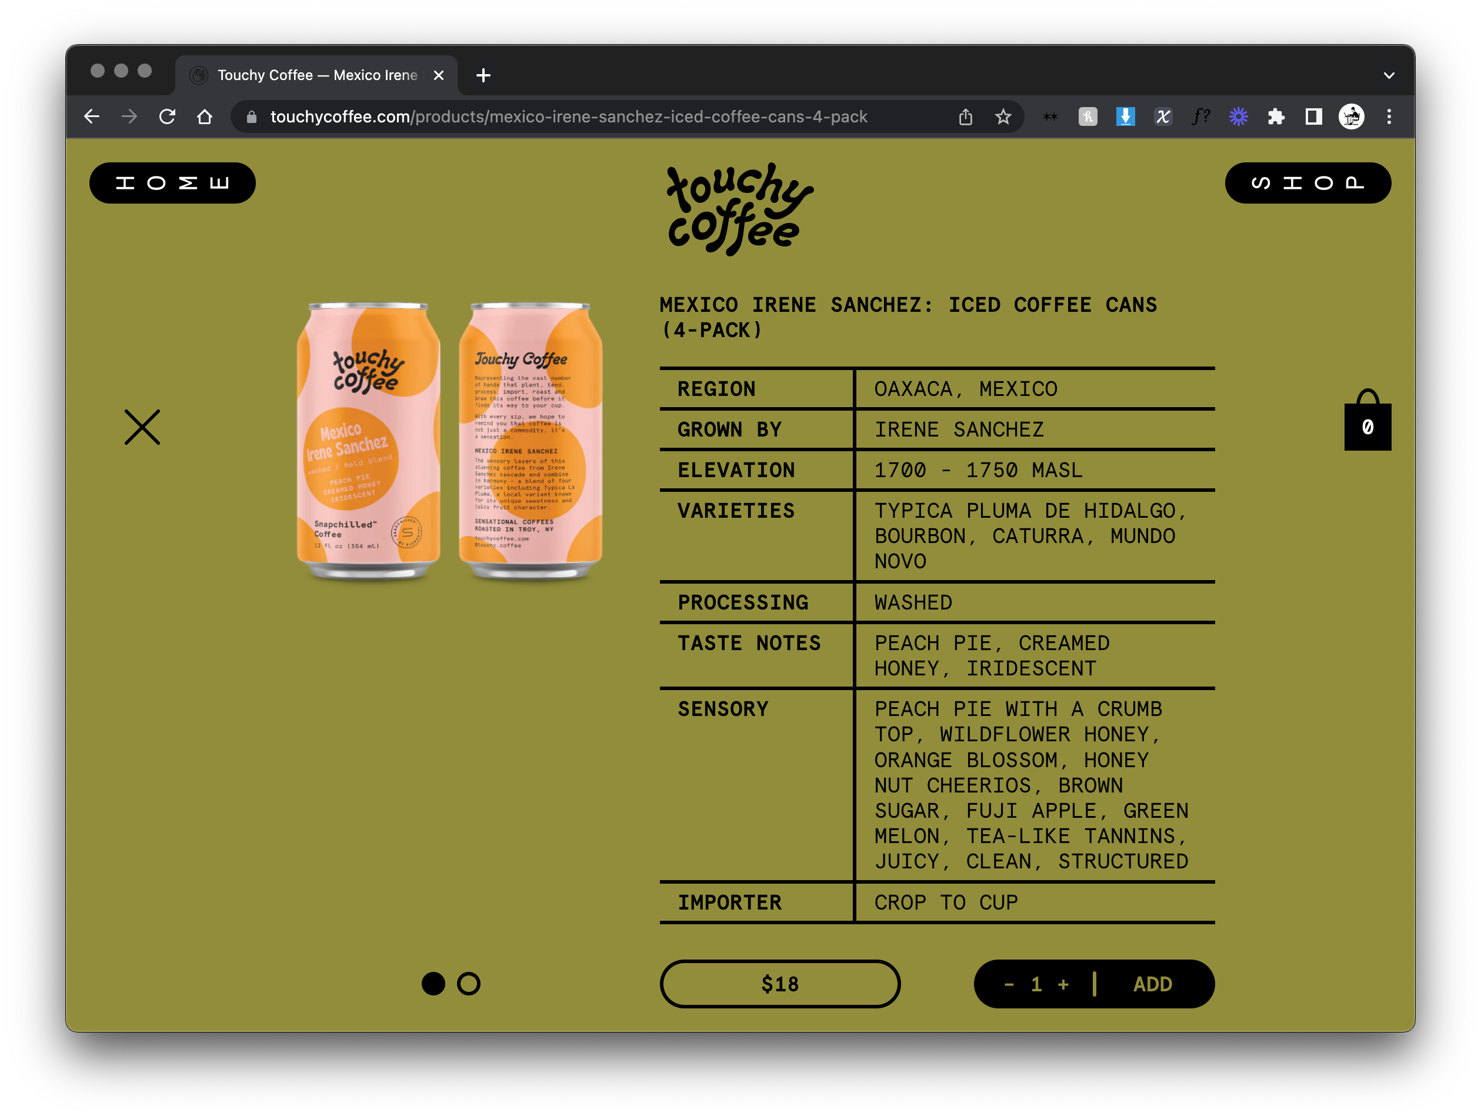Screen dimensions: 1481x1119
Task: Expand the tab search chevron
Action: coord(1389,76)
